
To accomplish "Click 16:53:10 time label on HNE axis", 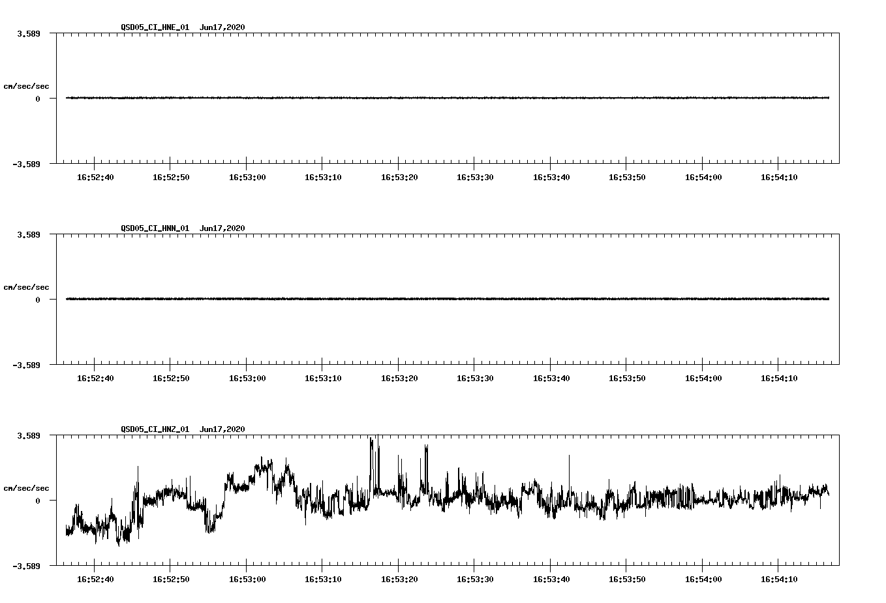I will [x=323, y=178].
